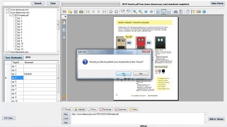Screen dimensions: 227x127
Task: Jump to the last PDF page
Action: point(104,12)
